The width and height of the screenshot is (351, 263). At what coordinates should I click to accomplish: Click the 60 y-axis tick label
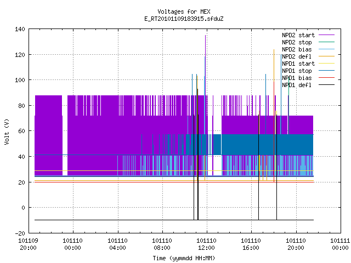22,131
